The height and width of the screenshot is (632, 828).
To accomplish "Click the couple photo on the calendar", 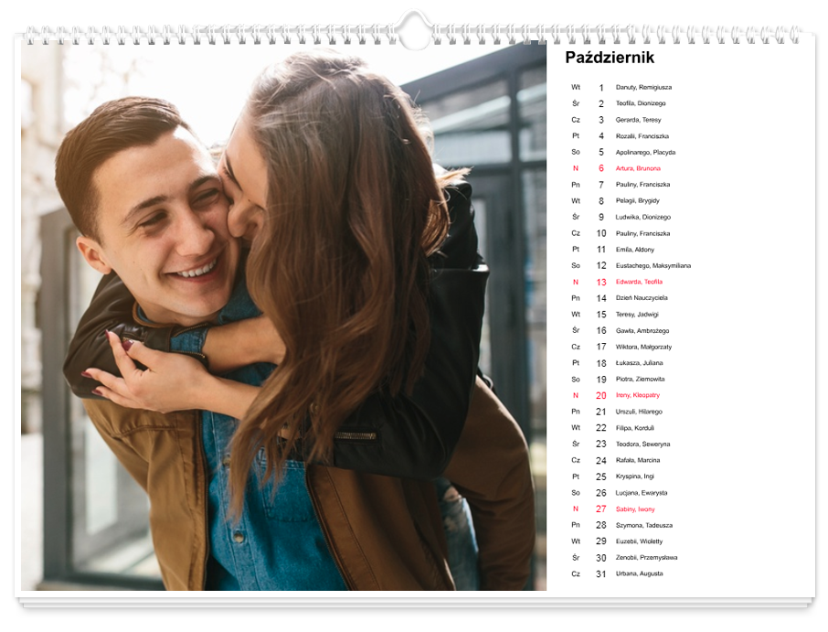I will [x=283, y=316].
